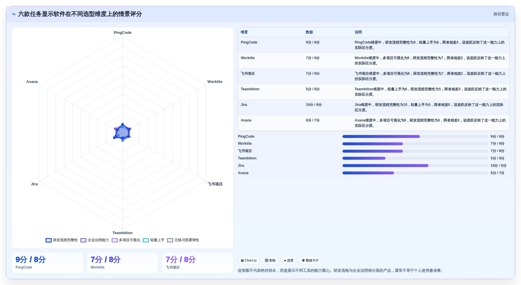Click the Jira axis label on radar chart

pyautogui.click(x=34, y=184)
